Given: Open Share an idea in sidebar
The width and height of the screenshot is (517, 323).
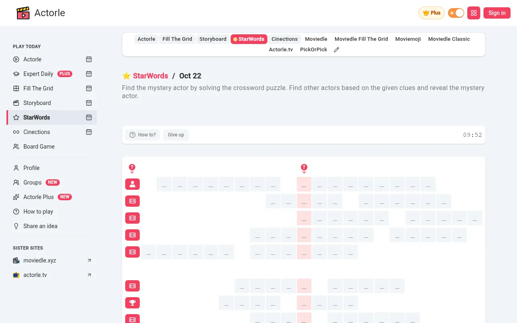Looking at the screenshot, I should [52, 226].
